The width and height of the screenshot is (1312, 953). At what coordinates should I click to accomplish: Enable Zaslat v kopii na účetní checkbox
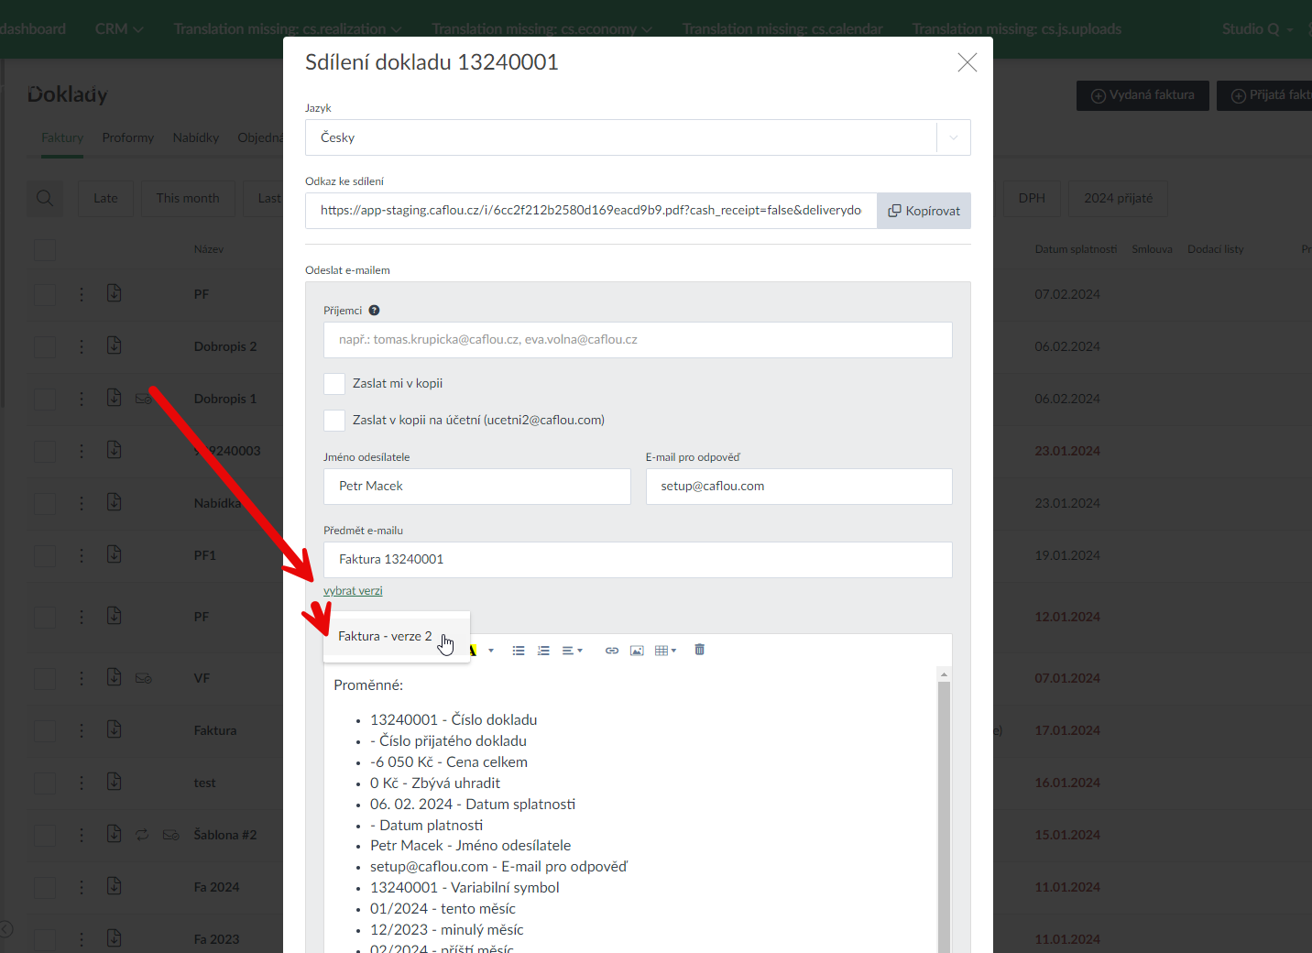click(334, 421)
